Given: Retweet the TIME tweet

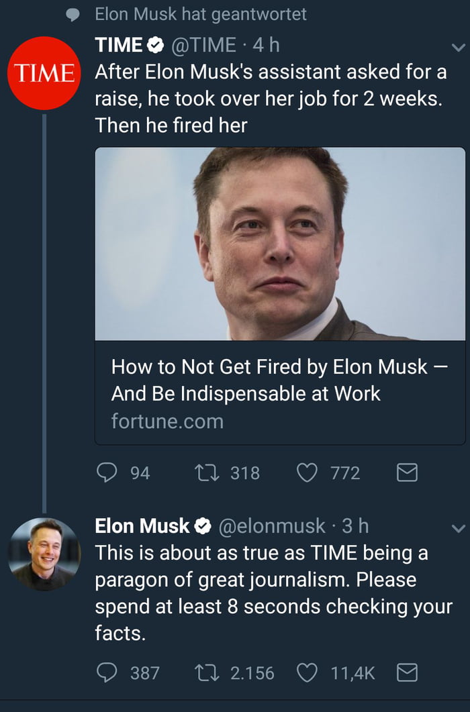Looking at the screenshot, I should (207, 472).
